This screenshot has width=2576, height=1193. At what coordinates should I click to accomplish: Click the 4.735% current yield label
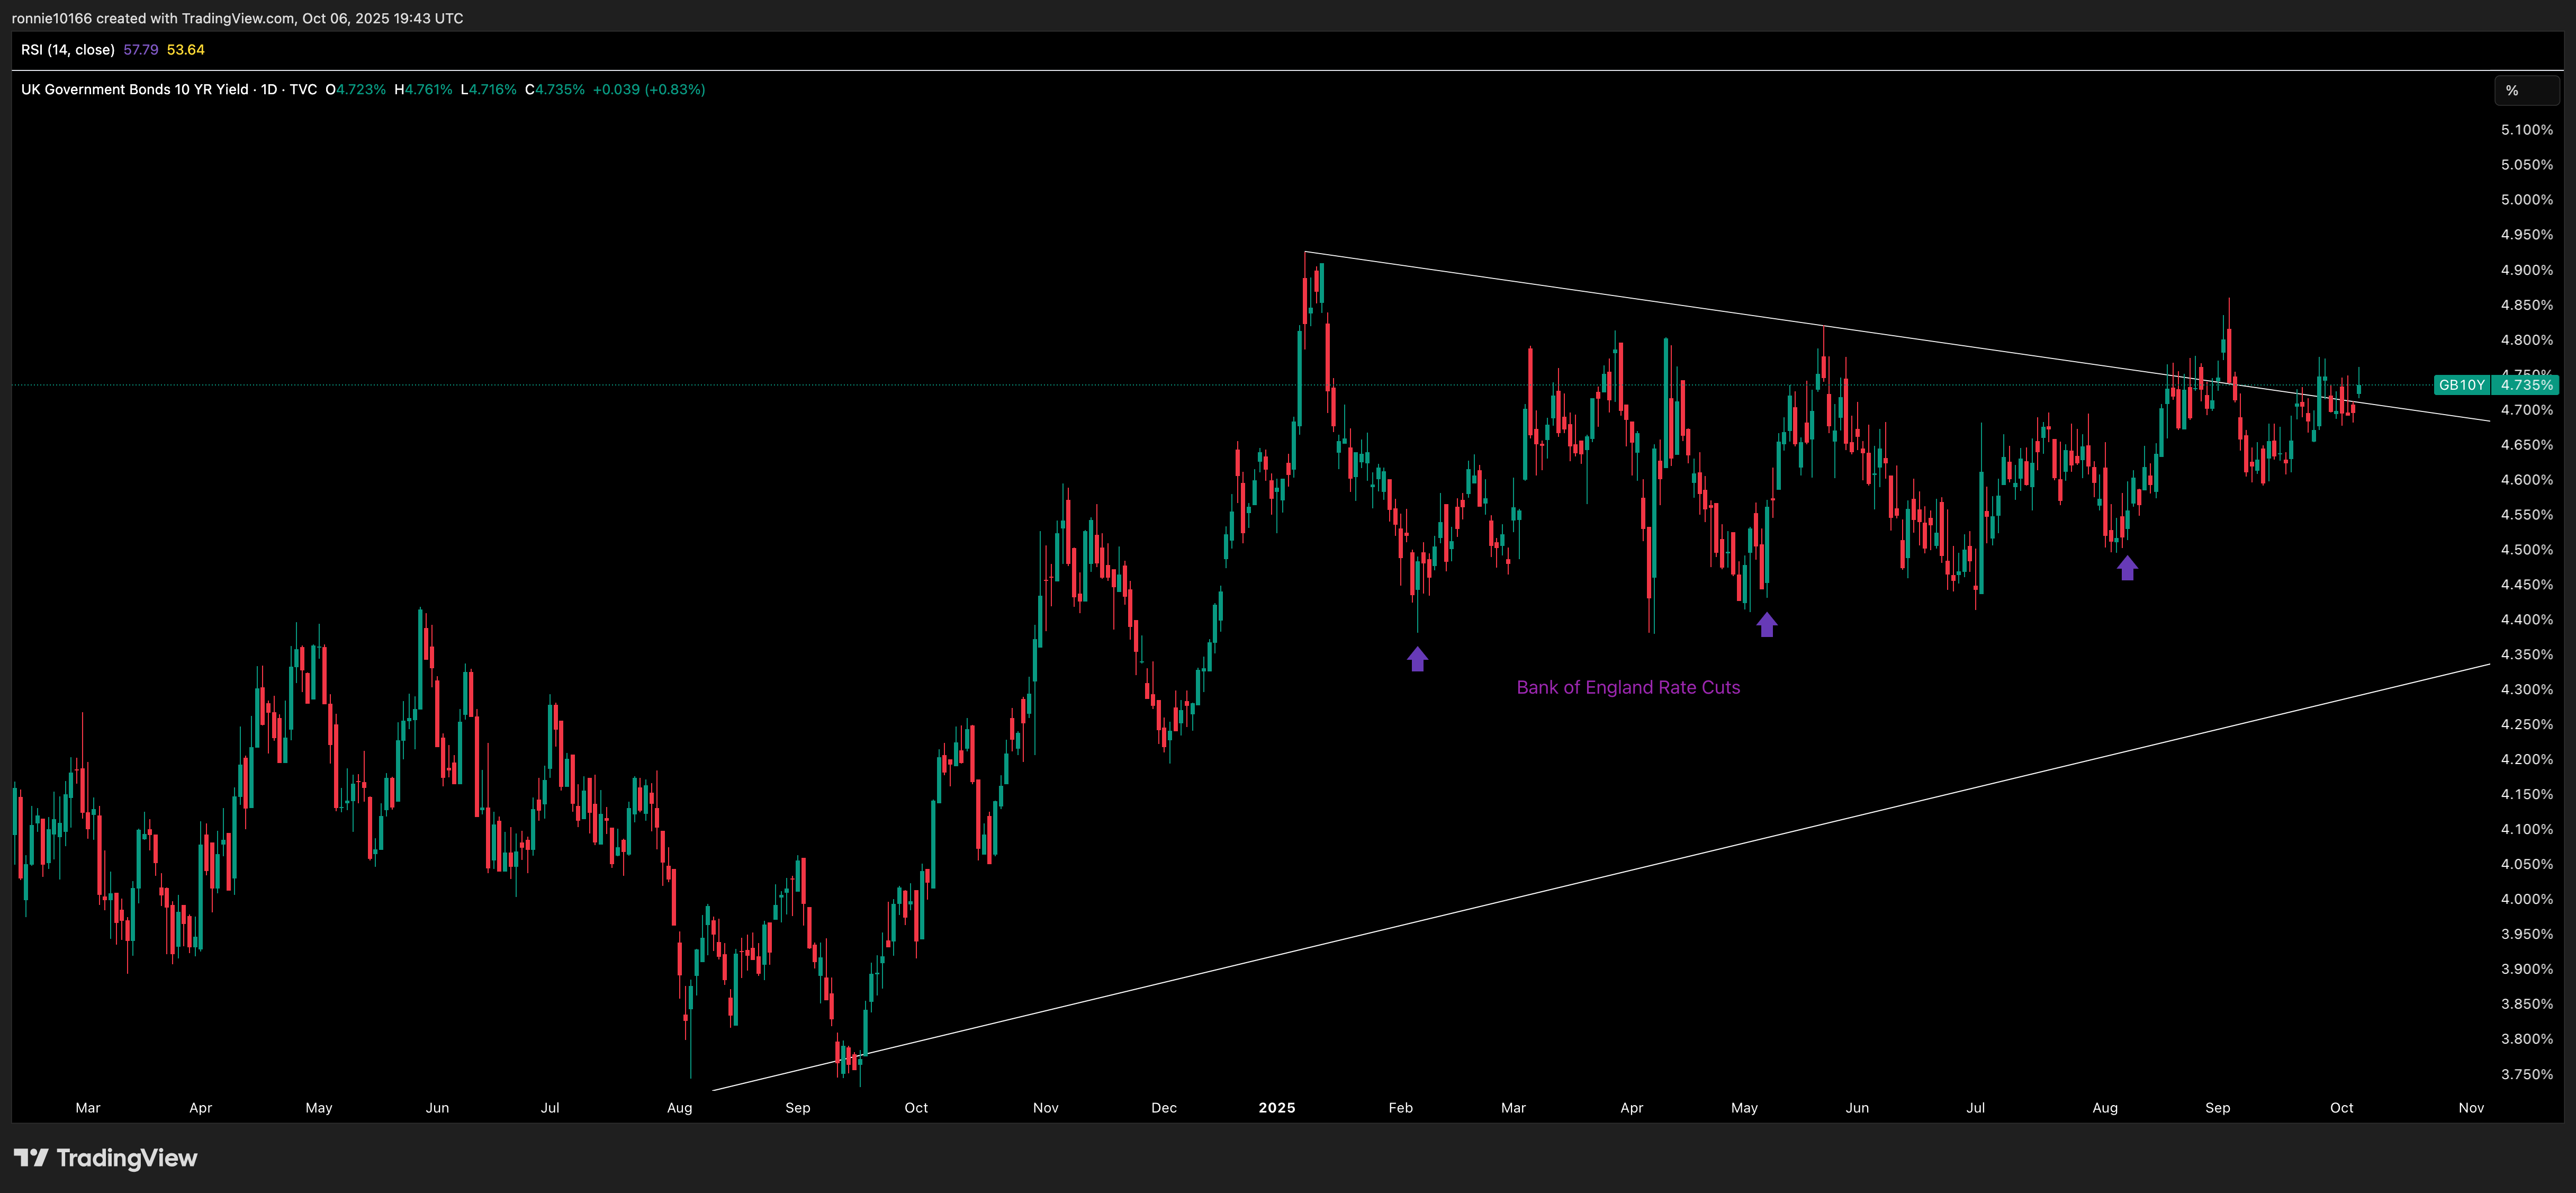click(x=2526, y=385)
